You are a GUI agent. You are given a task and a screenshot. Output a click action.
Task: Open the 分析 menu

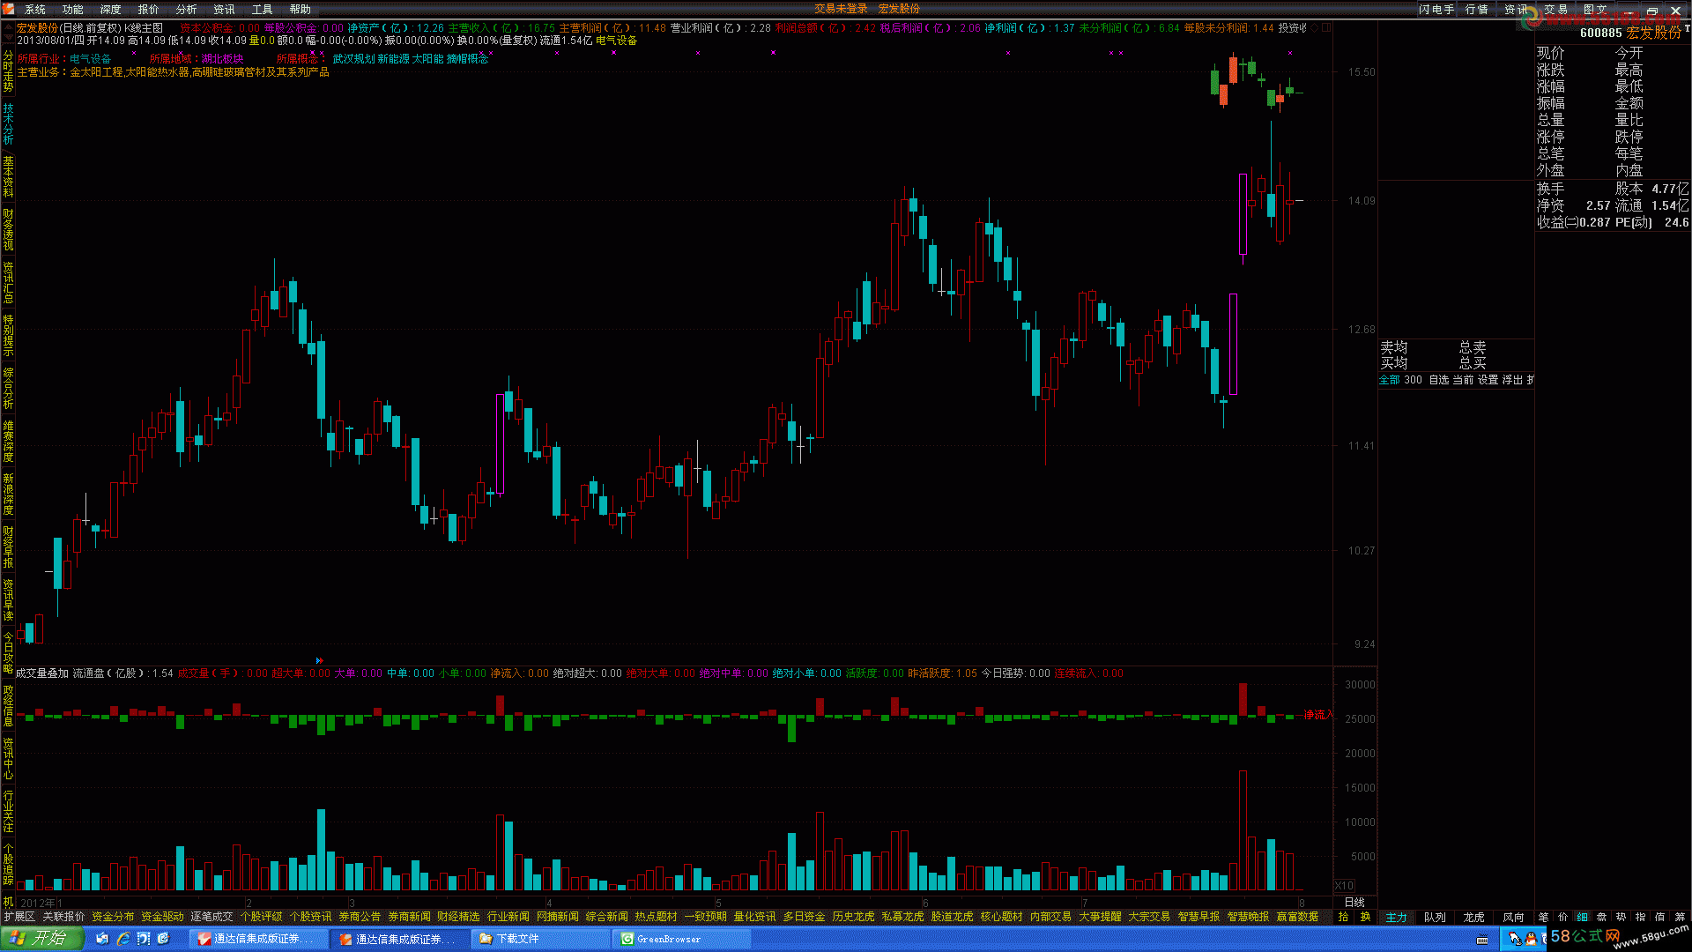(x=187, y=9)
